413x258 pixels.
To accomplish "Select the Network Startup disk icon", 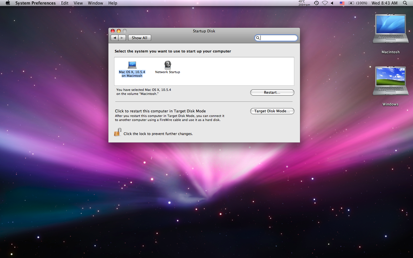I will click(168, 65).
